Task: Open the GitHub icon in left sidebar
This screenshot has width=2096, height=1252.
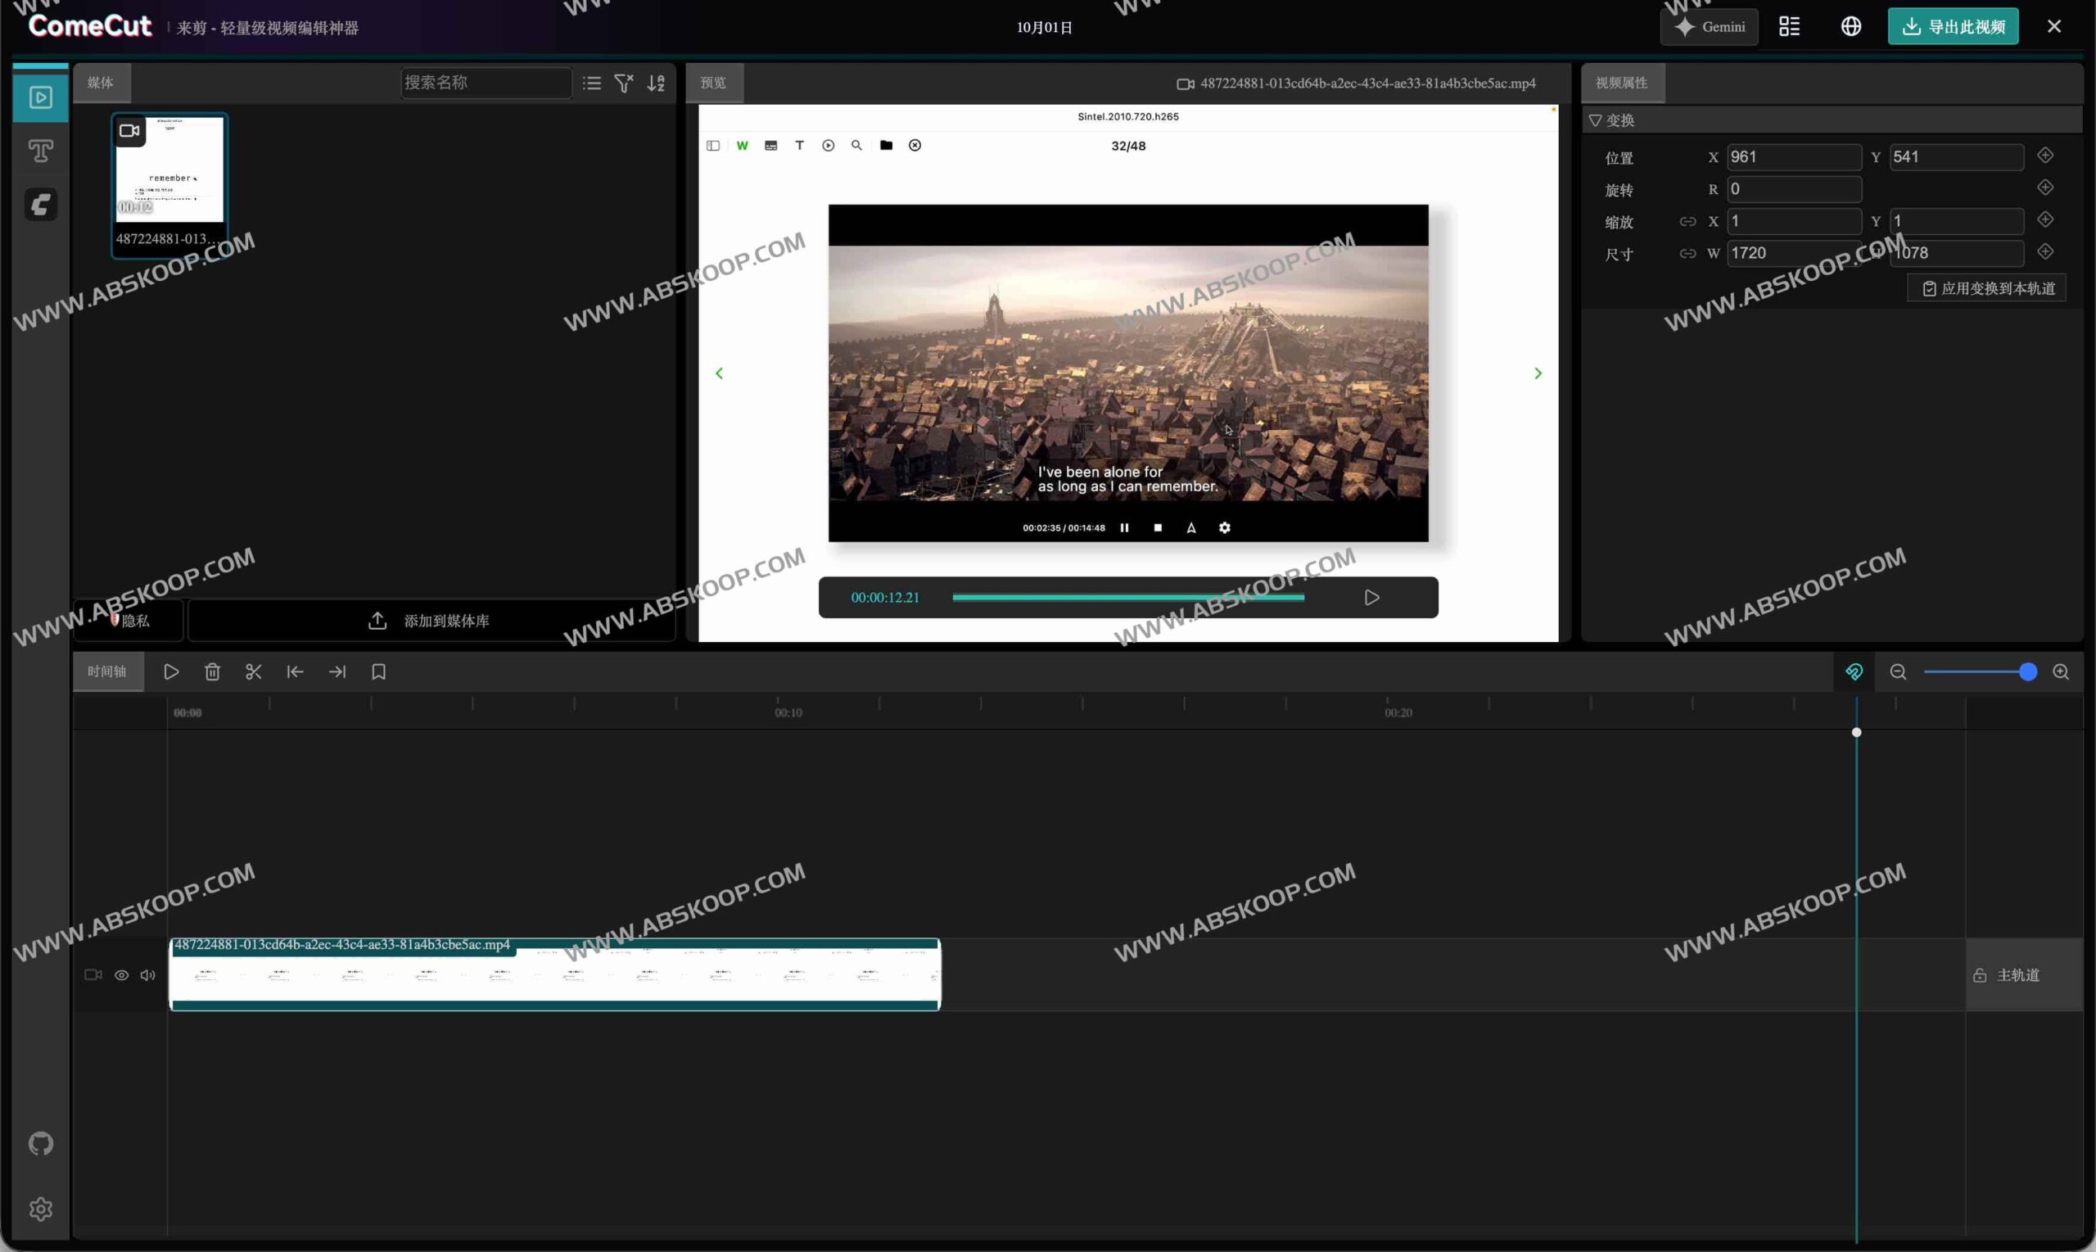Action: tap(40, 1143)
